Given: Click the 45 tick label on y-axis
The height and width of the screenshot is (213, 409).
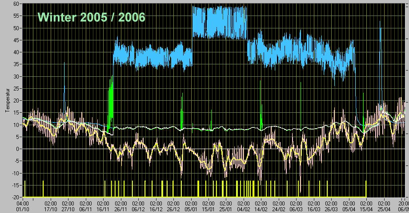Looking at the screenshot, I should [16, 40].
